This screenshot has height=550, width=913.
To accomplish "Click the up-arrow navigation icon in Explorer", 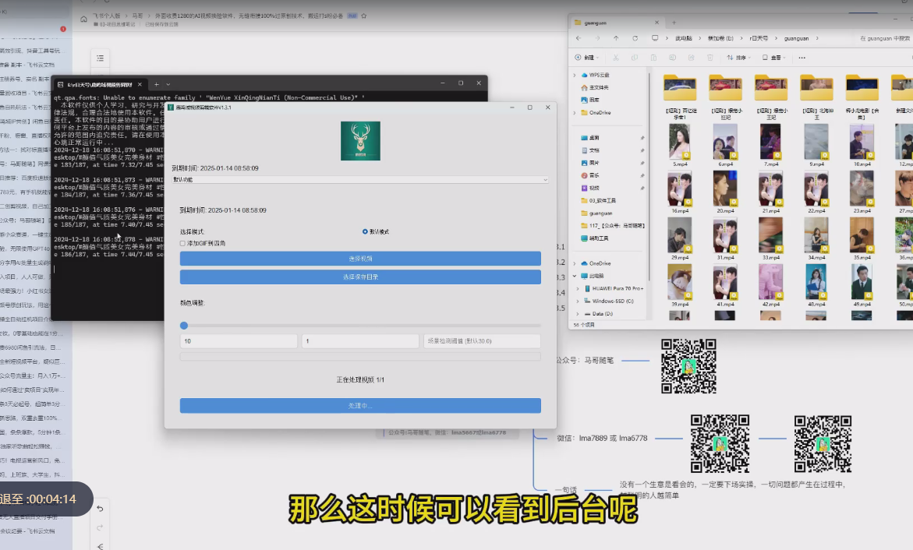I will [616, 37].
